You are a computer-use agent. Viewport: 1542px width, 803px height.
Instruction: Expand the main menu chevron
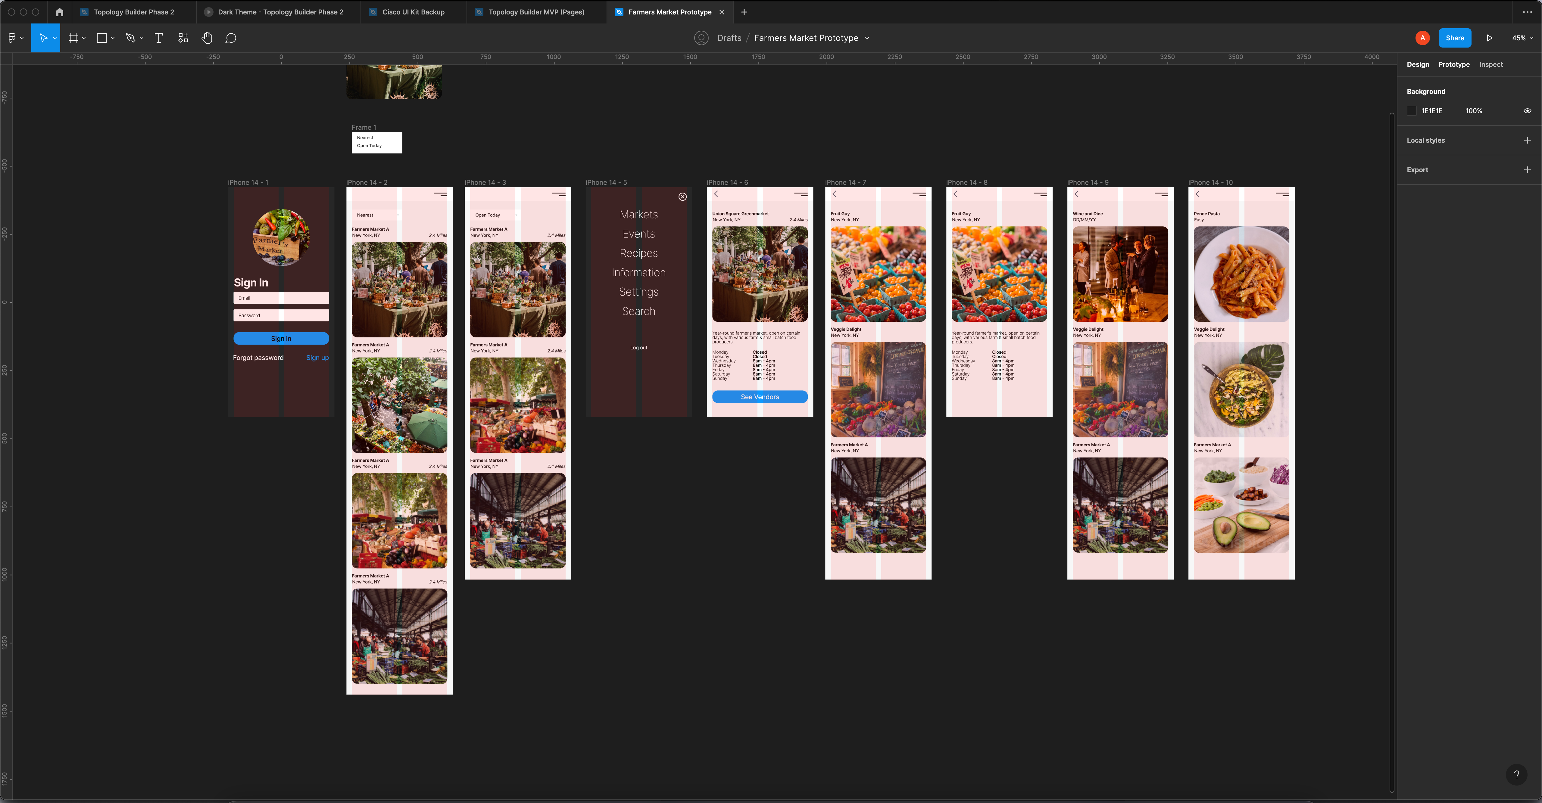(x=22, y=38)
